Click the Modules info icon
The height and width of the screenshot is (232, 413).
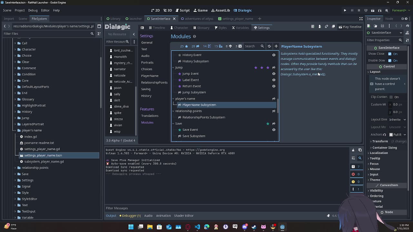(x=194, y=36)
